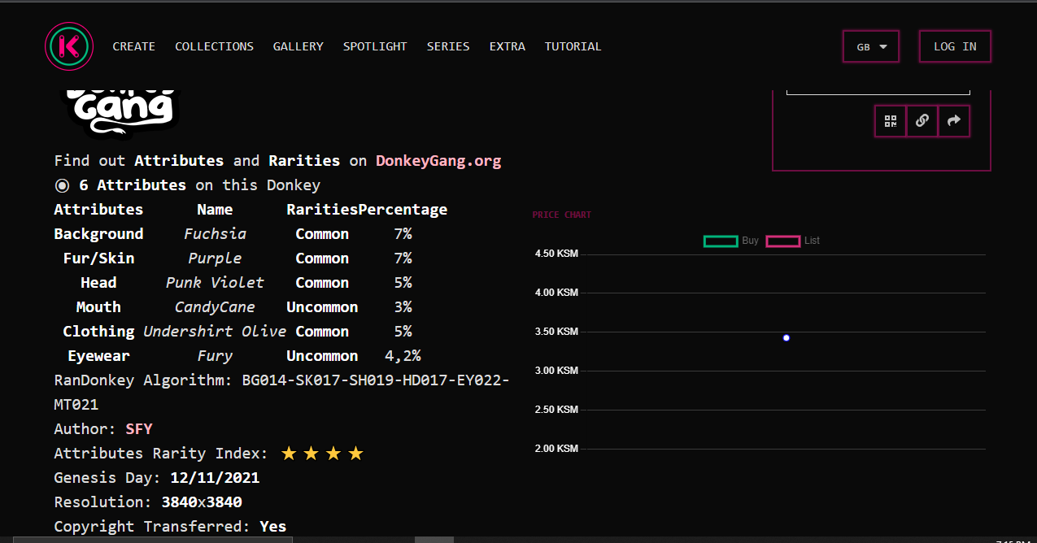Open the QR code share button
Image resolution: width=1037 pixels, height=543 pixels.
tap(891, 121)
